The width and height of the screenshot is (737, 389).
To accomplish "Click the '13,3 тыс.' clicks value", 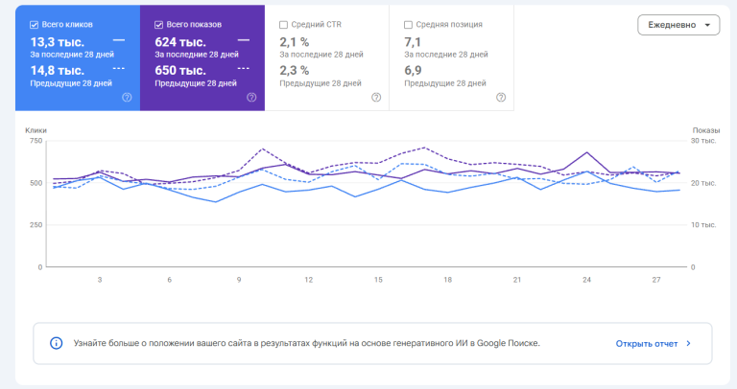I will point(58,42).
